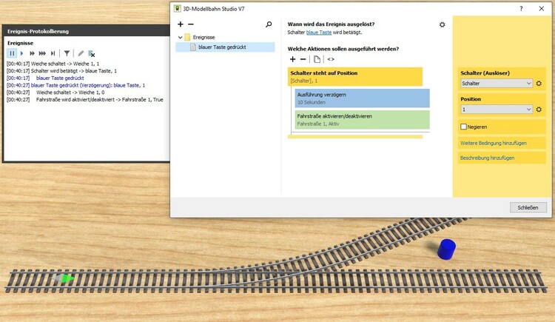Viewport: 555px width, 322px height.
Task: Add a new event with the plus icon above the tree
Action: (181, 24)
